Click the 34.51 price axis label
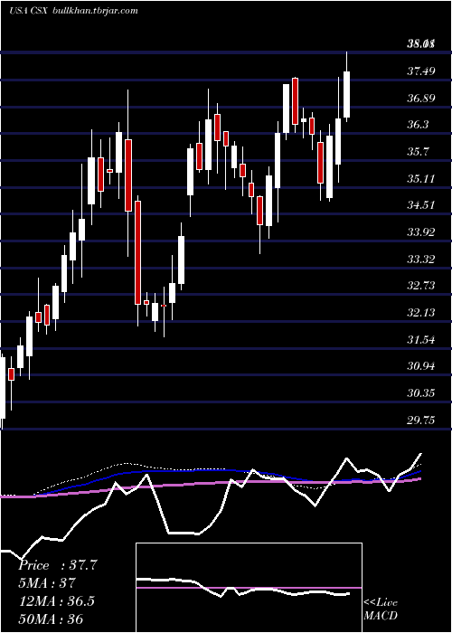This screenshot has width=452, height=633. [421, 205]
